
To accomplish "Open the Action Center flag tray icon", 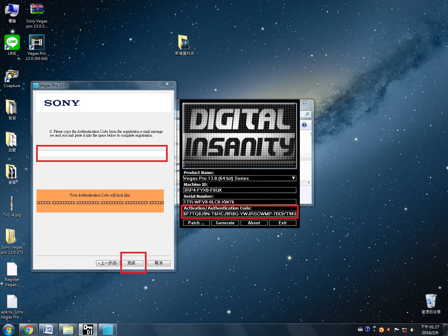I will click(397, 330).
